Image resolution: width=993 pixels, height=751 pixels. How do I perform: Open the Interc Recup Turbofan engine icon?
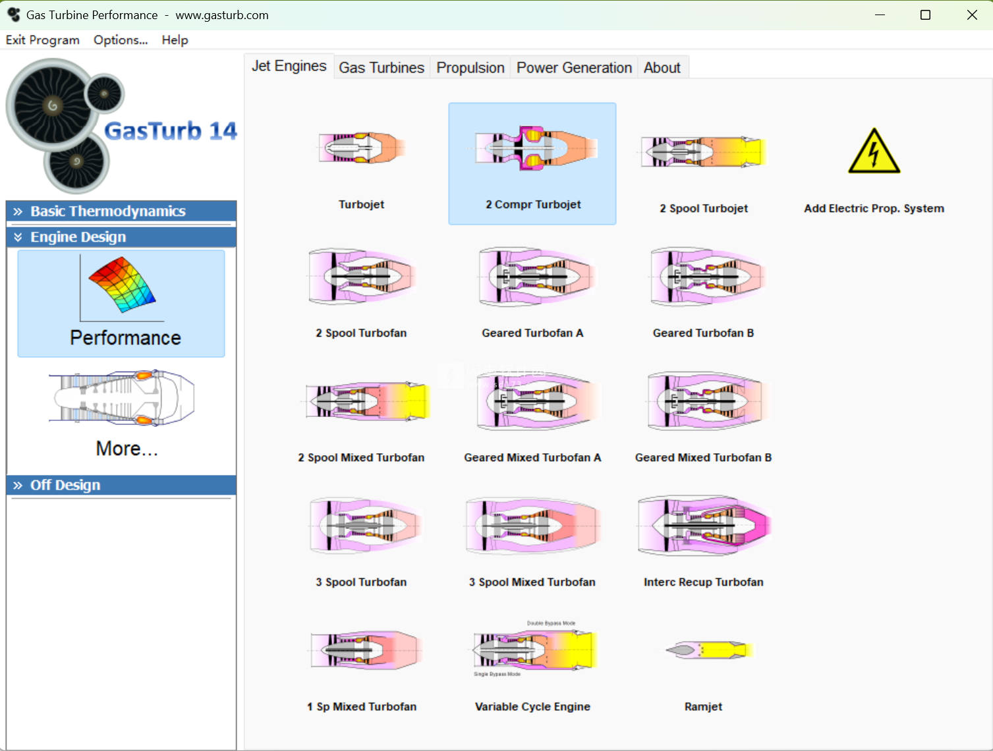704,525
